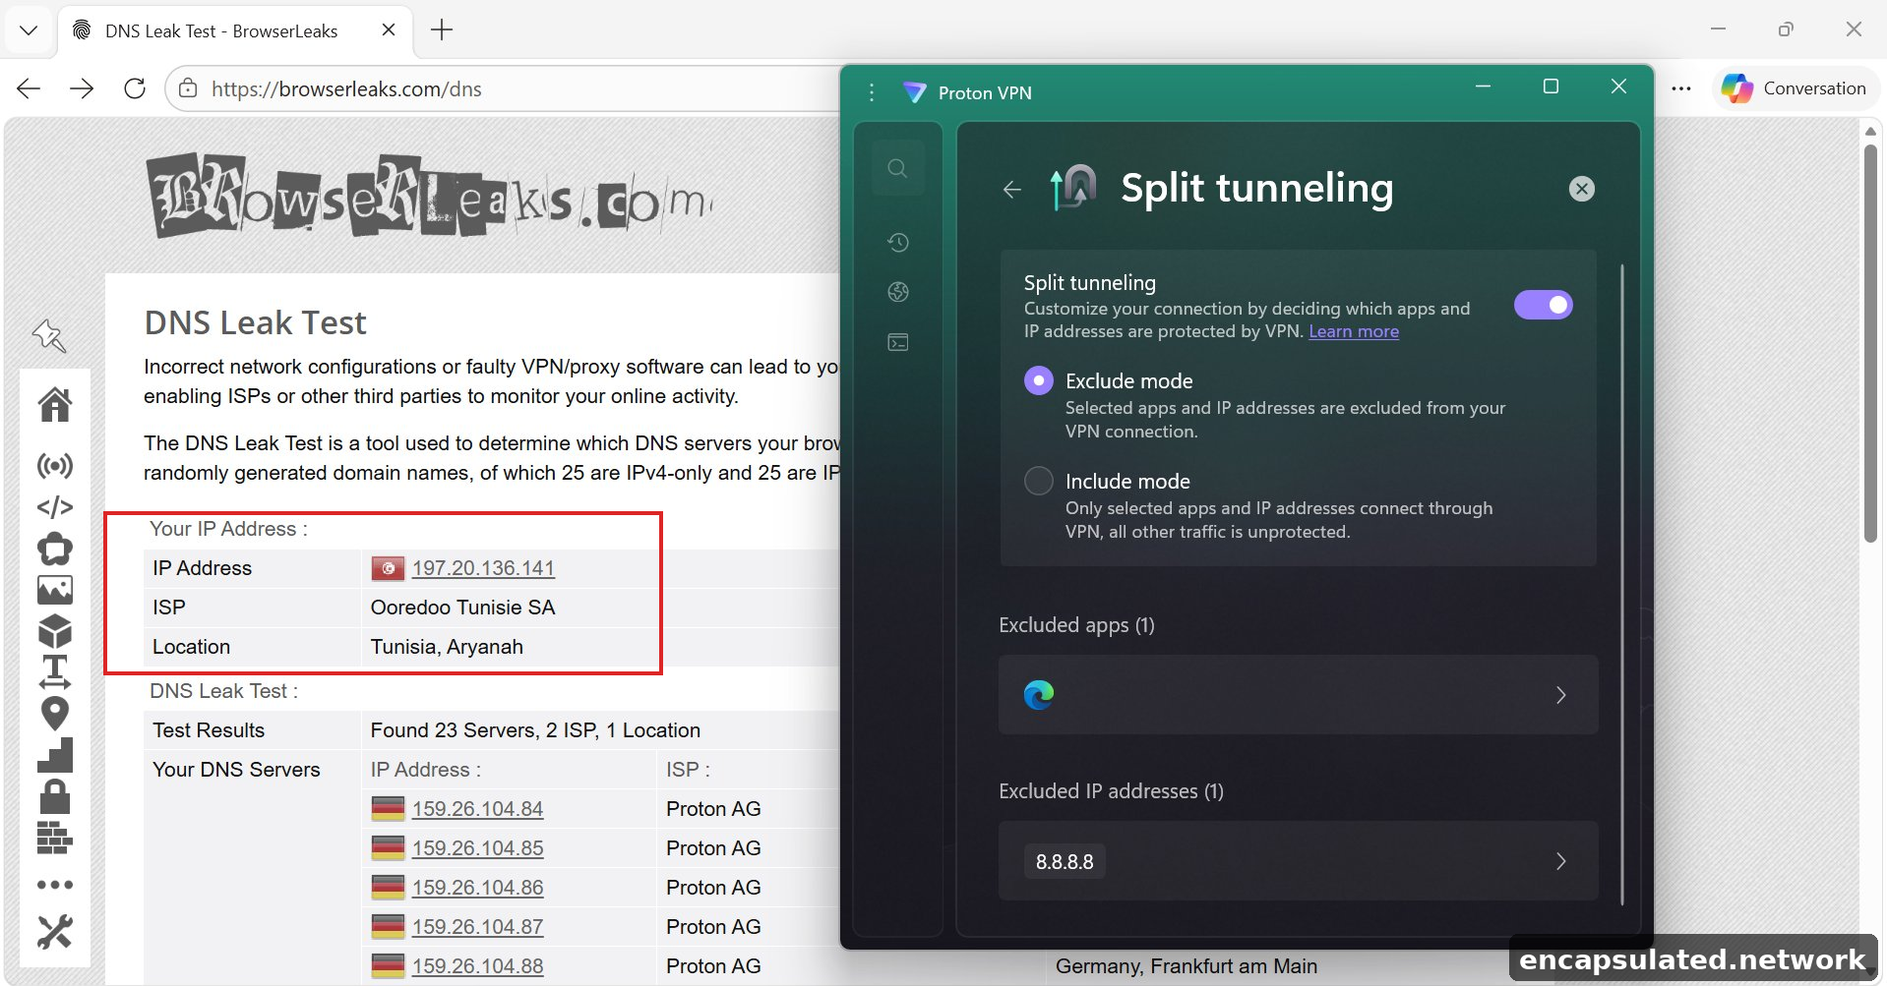Image resolution: width=1887 pixels, height=986 pixels.
Task: Open Copilot Conversation button
Action: [1795, 88]
